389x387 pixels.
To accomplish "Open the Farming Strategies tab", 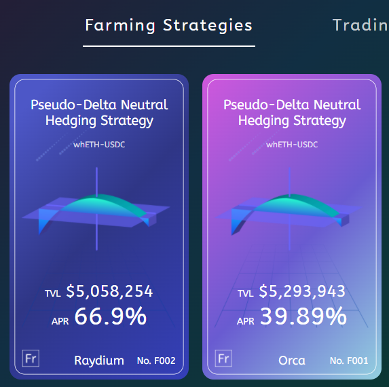I will (168, 26).
